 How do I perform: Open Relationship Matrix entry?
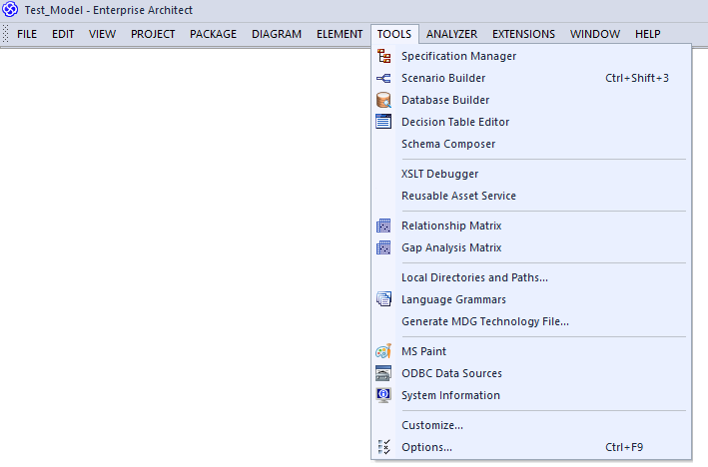pos(531,226)
